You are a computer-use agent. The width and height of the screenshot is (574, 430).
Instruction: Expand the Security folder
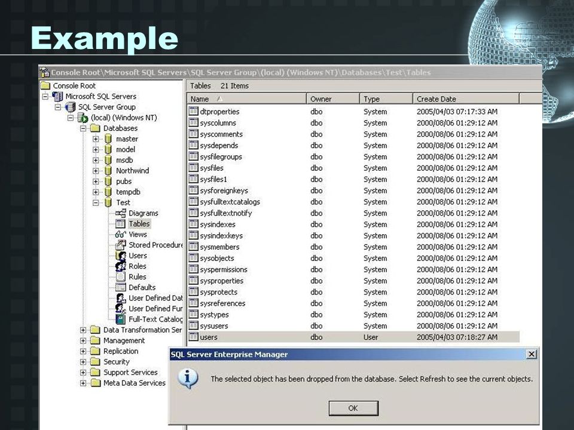point(83,362)
